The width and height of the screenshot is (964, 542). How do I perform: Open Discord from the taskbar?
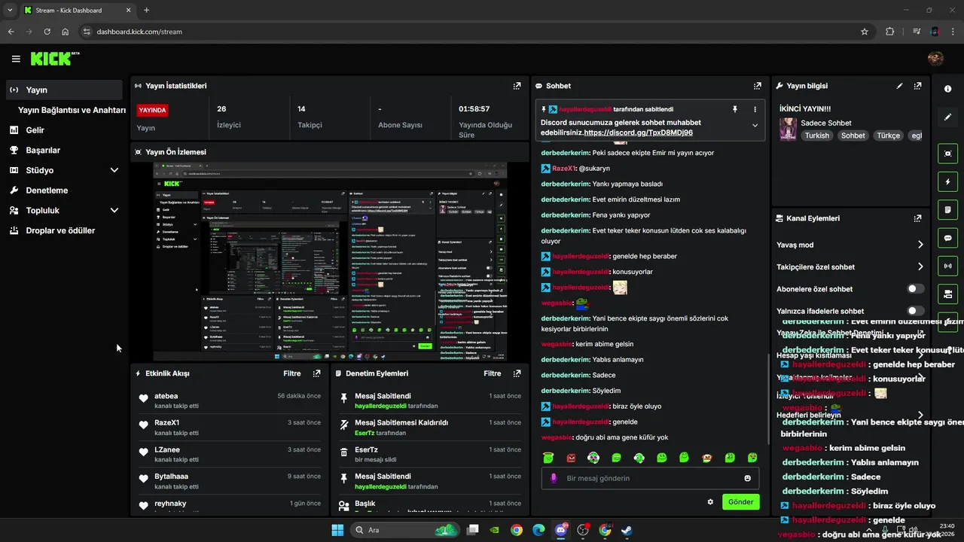(560, 530)
